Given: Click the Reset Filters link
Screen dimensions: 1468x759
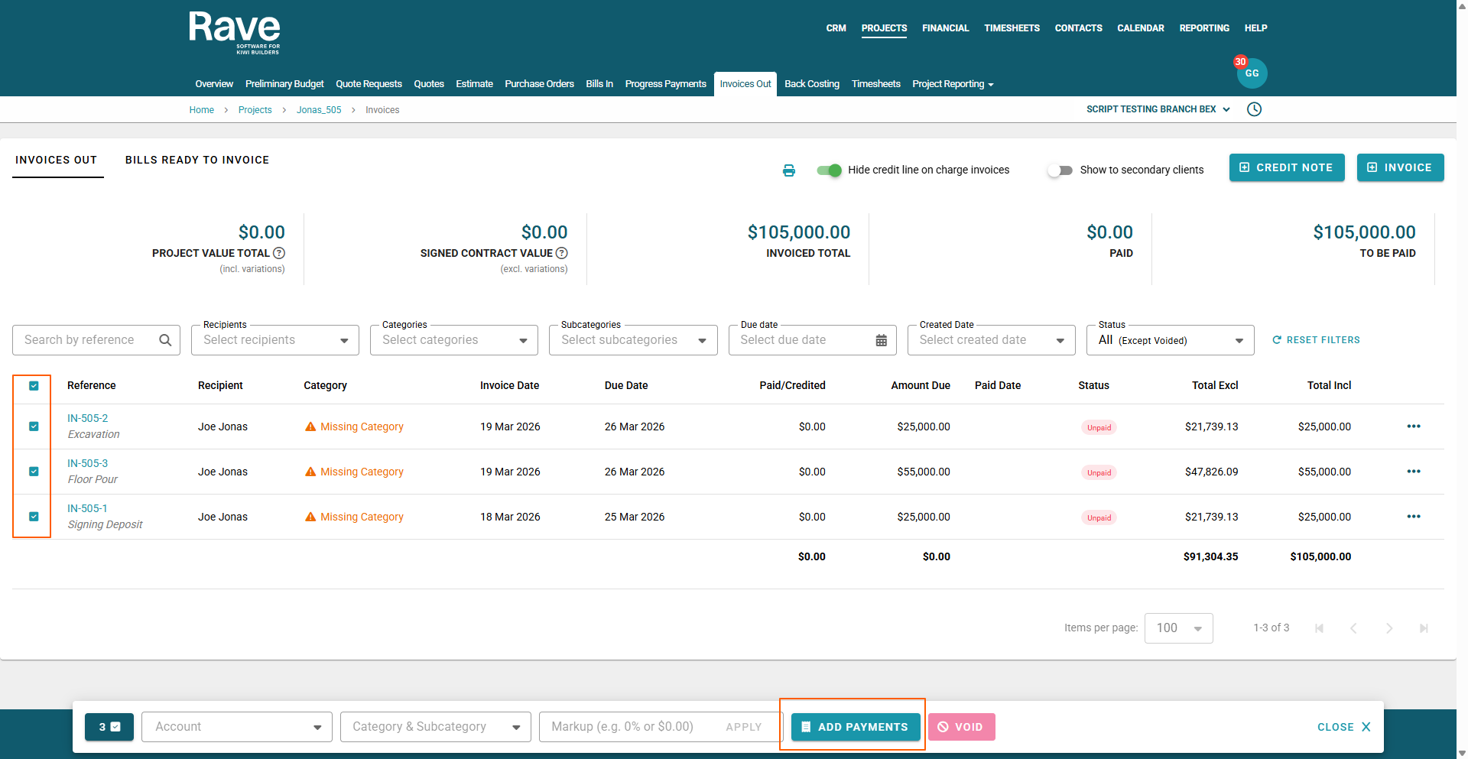Looking at the screenshot, I should coord(1316,340).
